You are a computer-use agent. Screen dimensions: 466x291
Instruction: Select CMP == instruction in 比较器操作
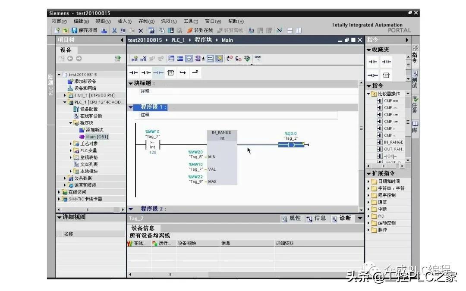[x=388, y=100]
